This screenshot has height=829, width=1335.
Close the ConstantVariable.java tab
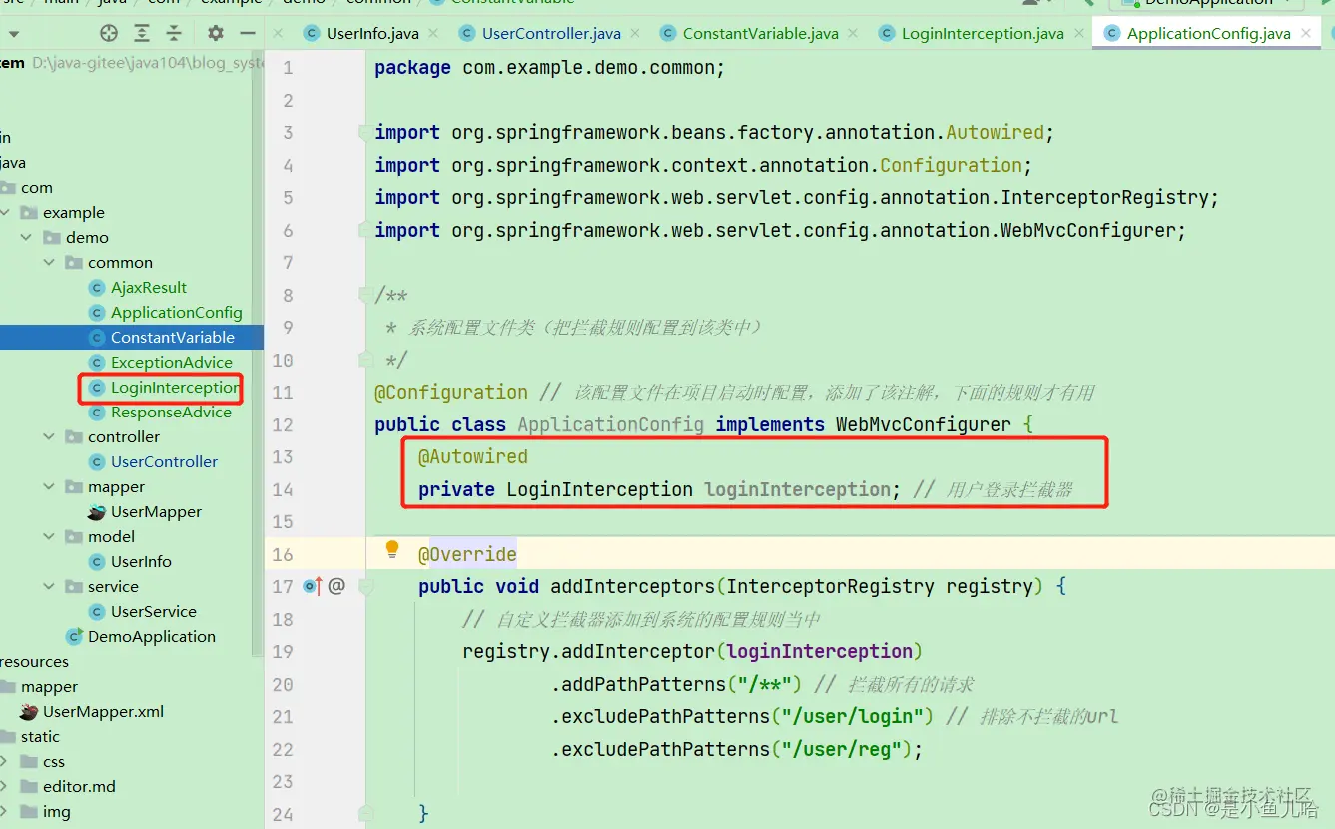pyautogui.click(x=855, y=33)
